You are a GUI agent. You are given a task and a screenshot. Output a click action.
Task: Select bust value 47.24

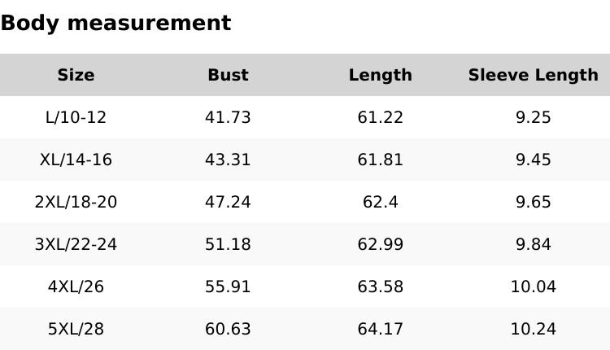click(x=228, y=202)
